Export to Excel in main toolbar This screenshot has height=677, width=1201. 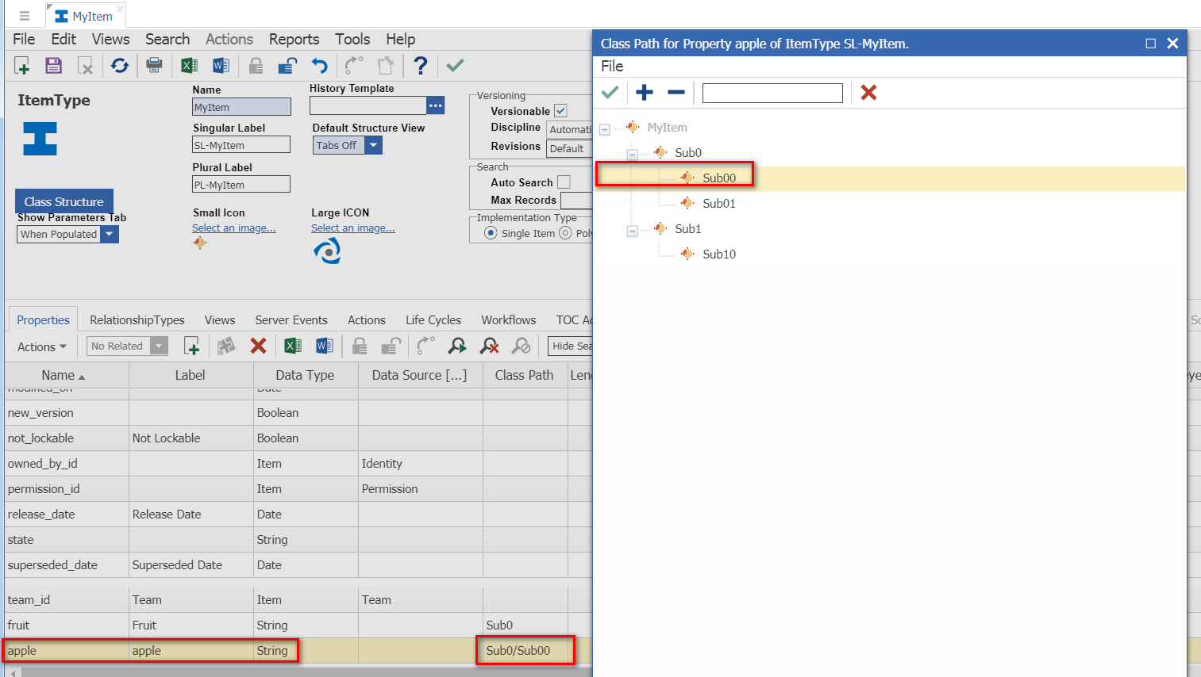[189, 66]
